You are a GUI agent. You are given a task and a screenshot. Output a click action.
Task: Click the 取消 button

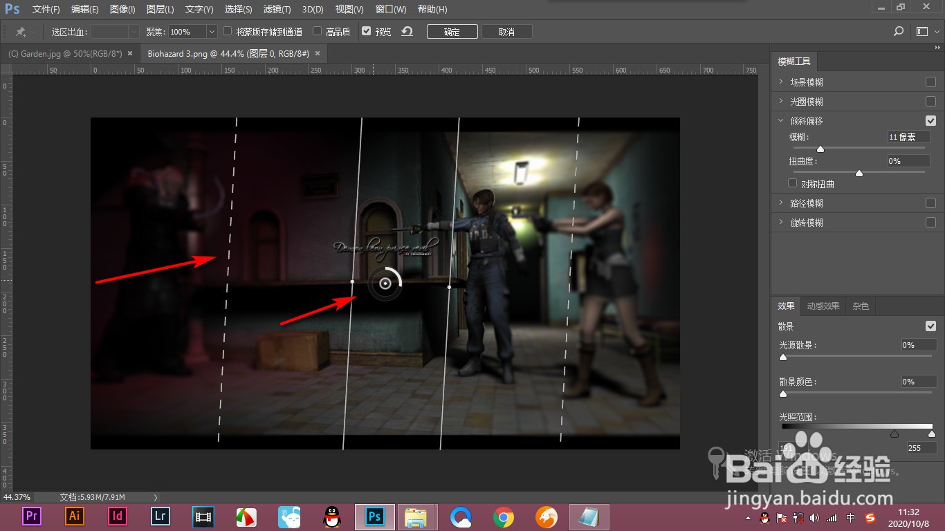tap(506, 32)
